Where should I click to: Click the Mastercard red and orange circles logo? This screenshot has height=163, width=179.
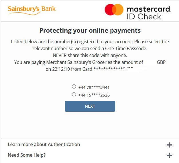(x=114, y=9)
